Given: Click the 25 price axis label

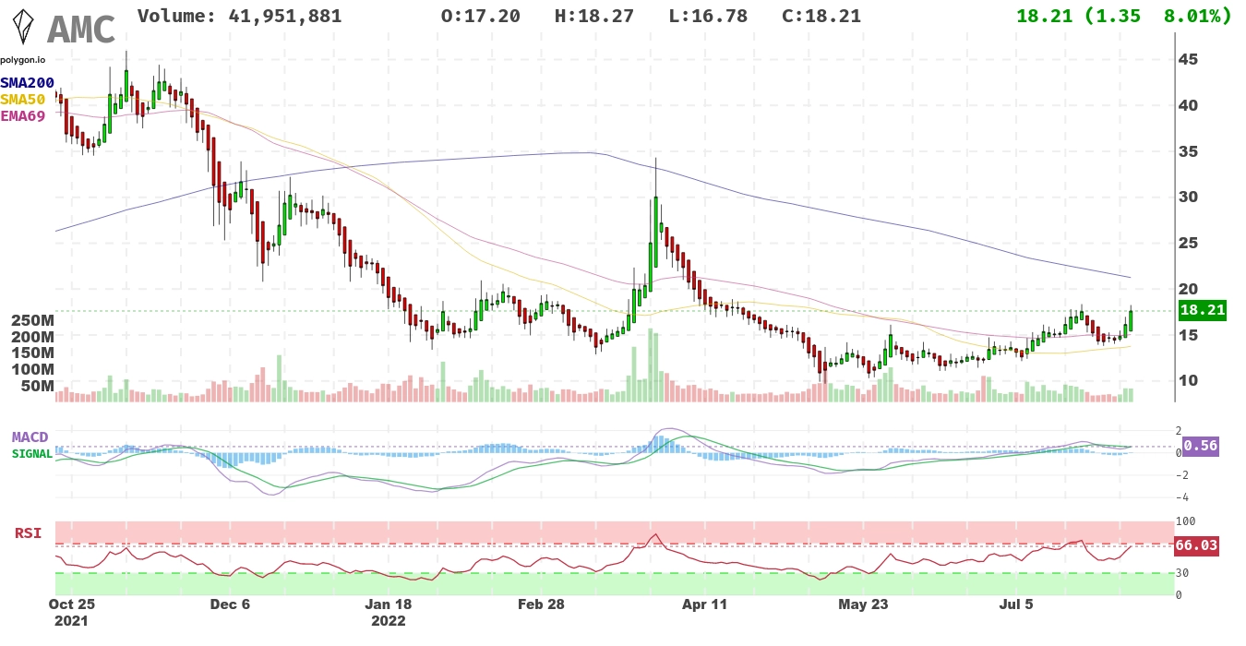Looking at the screenshot, I should pyautogui.click(x=1189, y=243).
